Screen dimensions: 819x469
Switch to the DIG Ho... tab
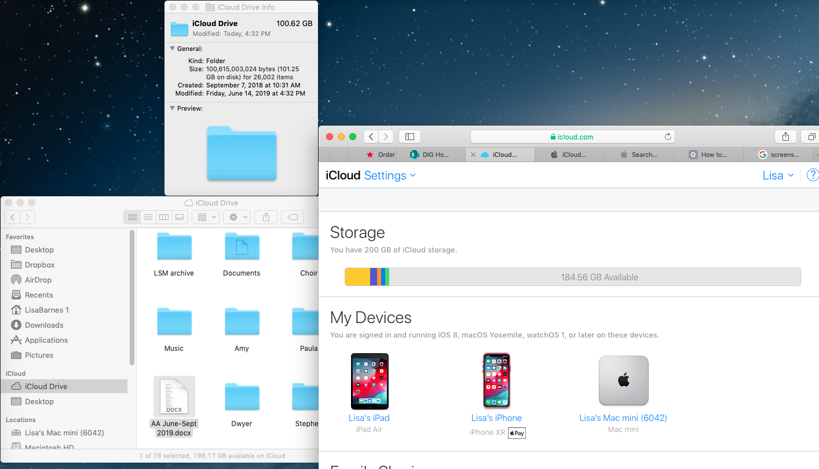click(430, 155)
